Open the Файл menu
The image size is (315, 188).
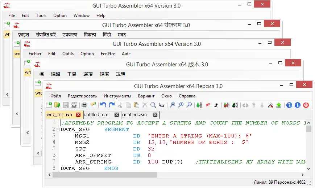point(55,96)
